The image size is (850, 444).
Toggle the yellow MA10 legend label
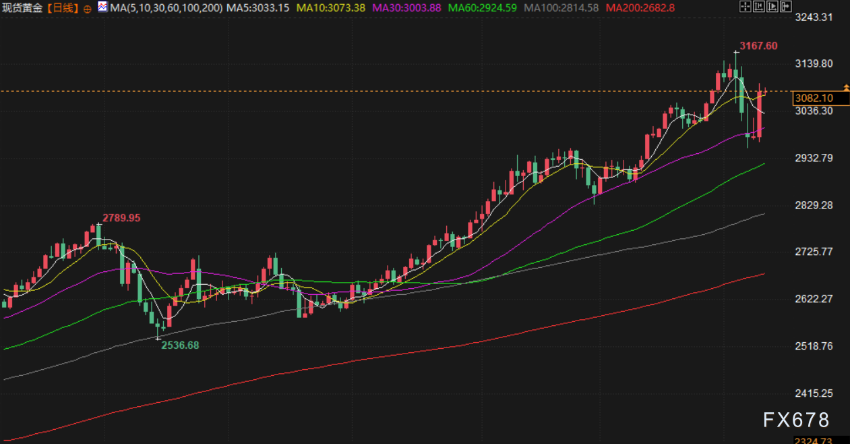point(331,8)
